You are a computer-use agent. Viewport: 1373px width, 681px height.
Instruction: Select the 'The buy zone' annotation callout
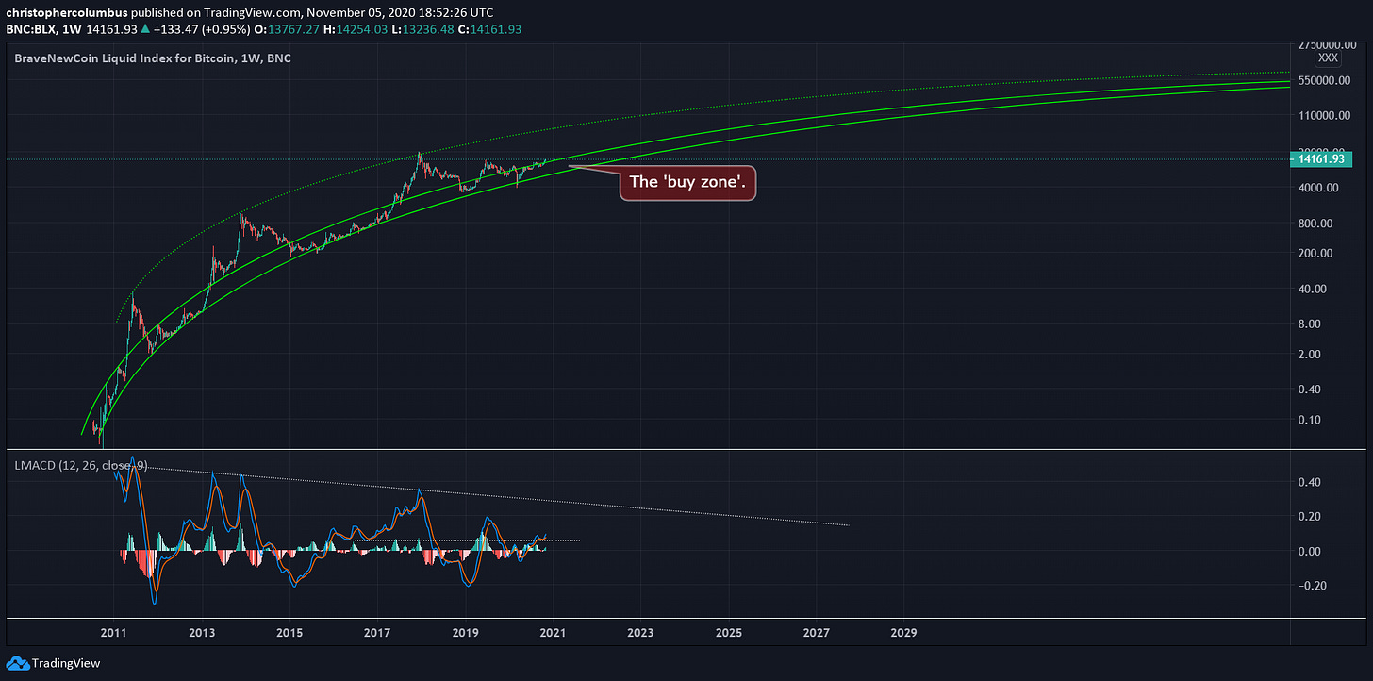coord(687,183)
